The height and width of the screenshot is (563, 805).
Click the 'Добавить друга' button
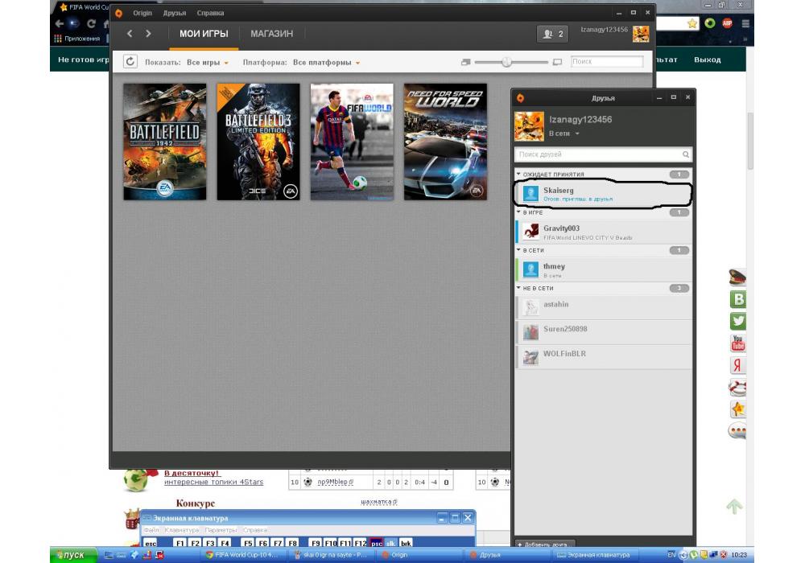pyautogui.click(x=546, y=545)
